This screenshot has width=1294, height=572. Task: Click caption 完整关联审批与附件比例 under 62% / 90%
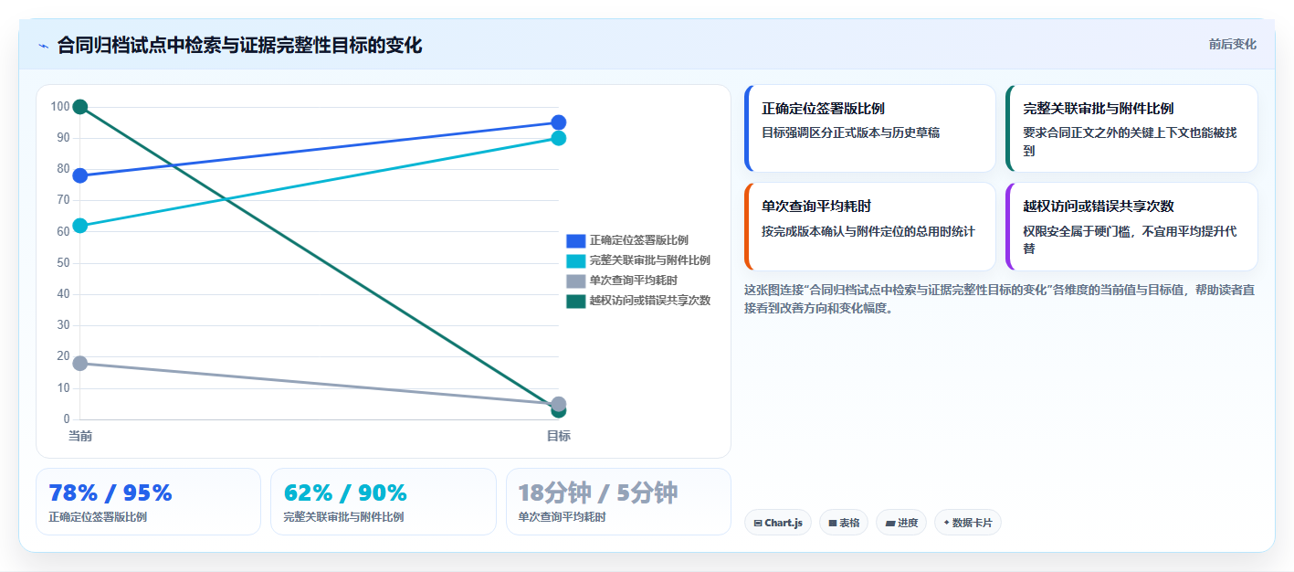pos(344,517)
